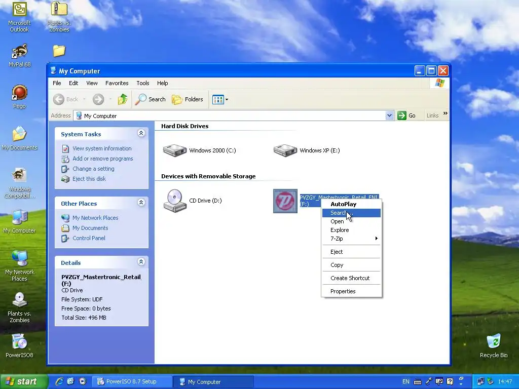Open Plants vs. Zombies zip archive icon
The width and height of the screenshot is (519, 389).
click(x=59, y=17)
